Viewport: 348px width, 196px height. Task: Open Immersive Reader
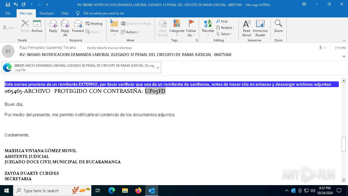pos(260,28)
